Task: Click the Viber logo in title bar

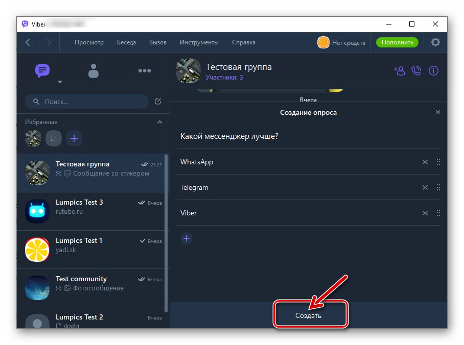Action: (x=25, y=24)
